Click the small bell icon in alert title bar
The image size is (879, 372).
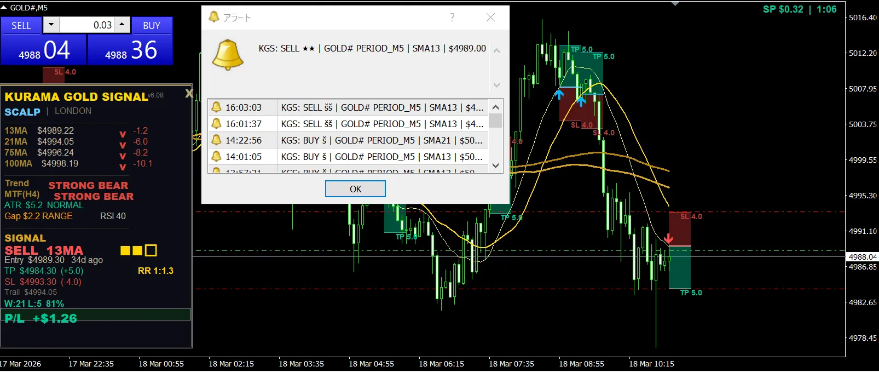213,18
